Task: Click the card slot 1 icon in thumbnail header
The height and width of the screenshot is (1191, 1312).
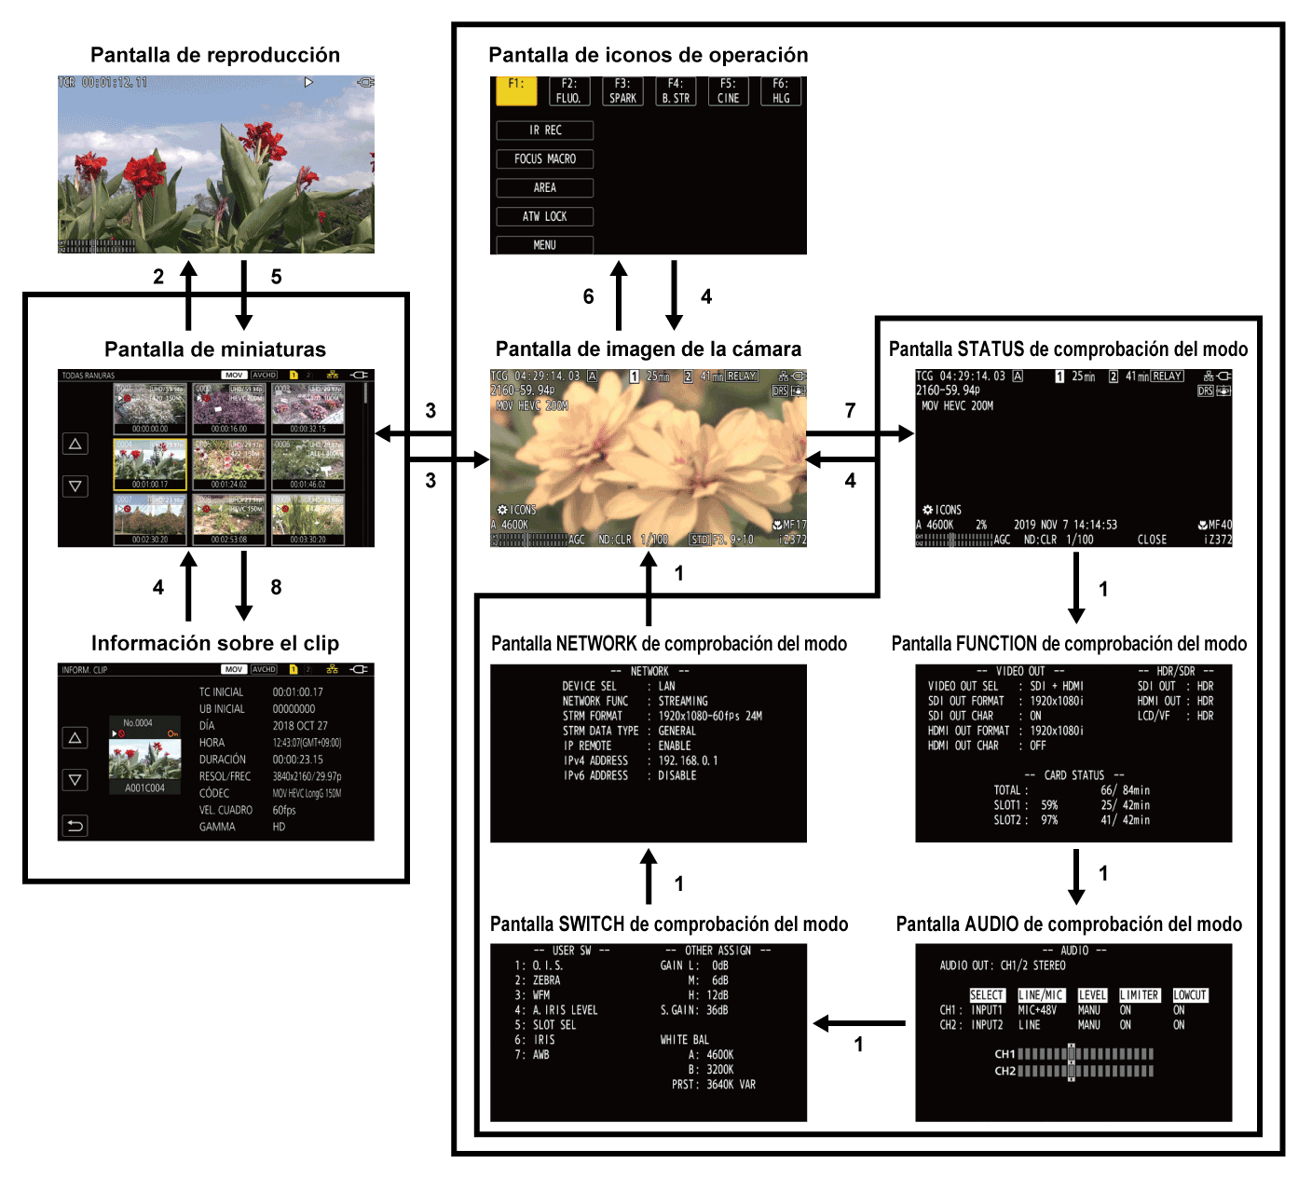Action: 293,375
